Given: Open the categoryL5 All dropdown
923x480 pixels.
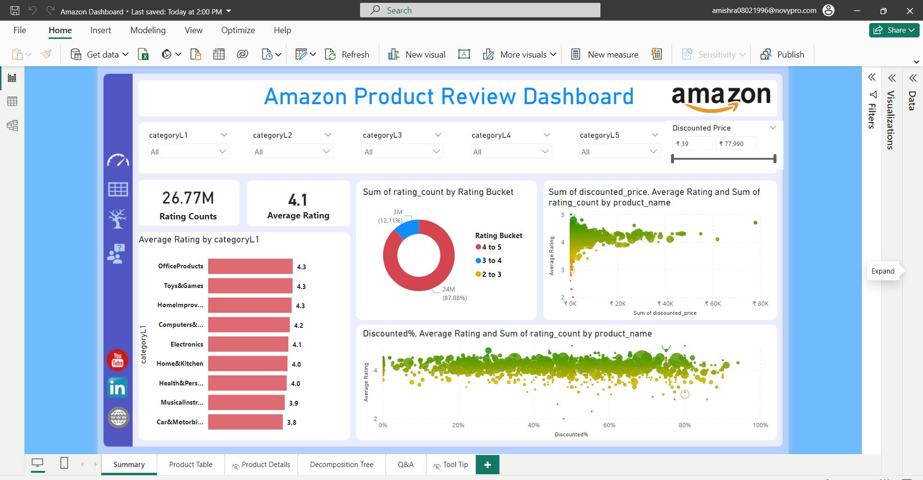Looking at the screenshot, I should pyautogui.click(x=619, y=152).
